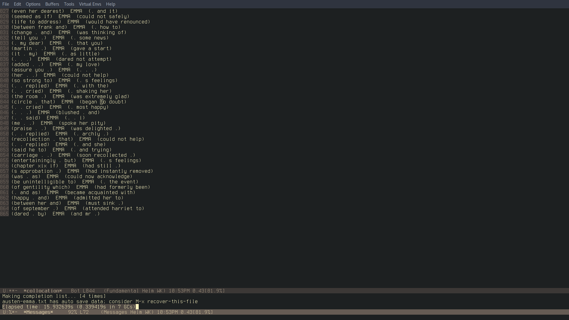
Task: Click the U:**- modified status indicator
Action: pyautogui.click(x=10, y=291)
